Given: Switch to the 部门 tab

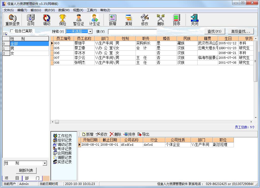Looking at the screenshot, I should pyautogui.click(x=32, y=178).
